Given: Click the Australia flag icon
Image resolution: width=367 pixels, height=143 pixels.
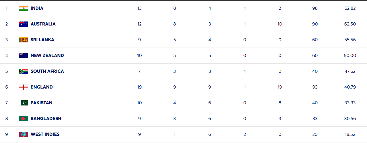Looking at the screenshot, I should coord(24,24).
